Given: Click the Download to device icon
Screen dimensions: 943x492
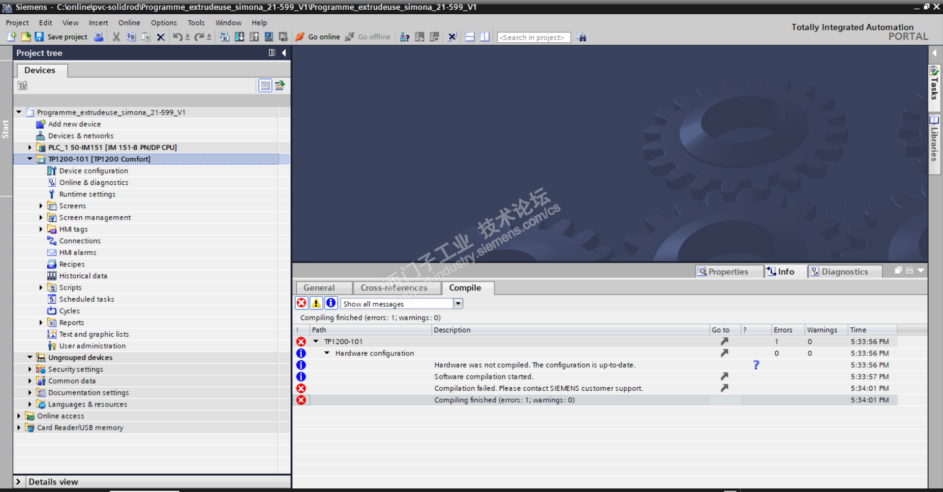Looking at the screenshot, I should [239, 37].
